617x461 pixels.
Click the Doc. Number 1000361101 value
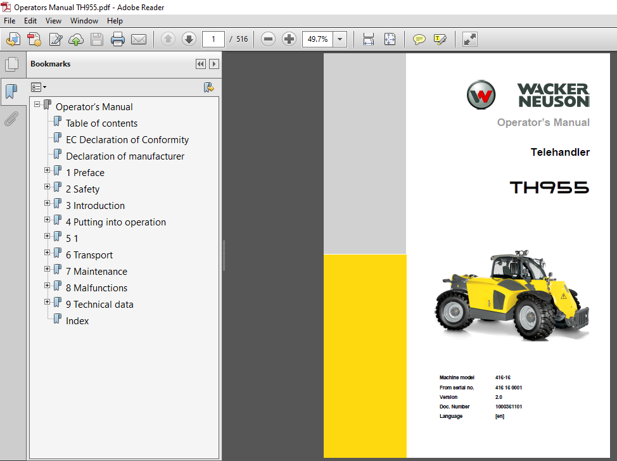pyautogui.click(x=509, y=407)
